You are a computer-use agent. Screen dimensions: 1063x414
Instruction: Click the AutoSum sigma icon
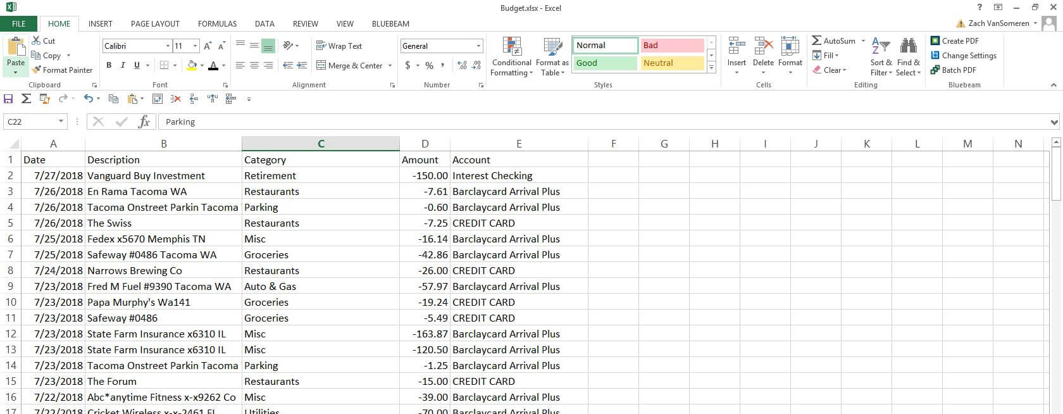click(x=816, y=41)
